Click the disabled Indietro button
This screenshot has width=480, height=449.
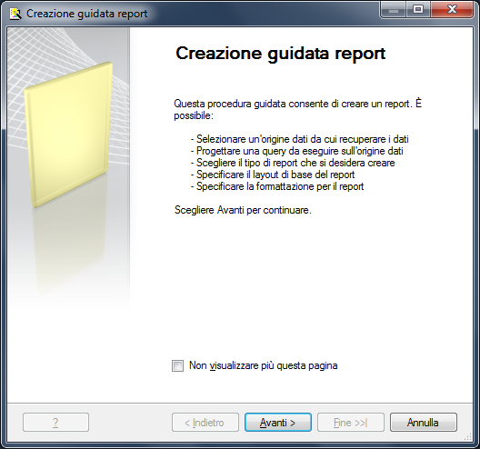click(205, 423)
